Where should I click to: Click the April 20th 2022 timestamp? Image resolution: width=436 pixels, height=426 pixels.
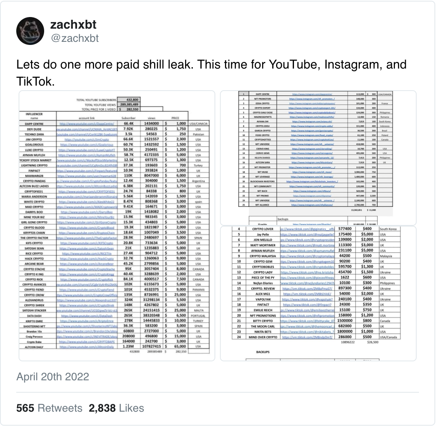[53, 377]
